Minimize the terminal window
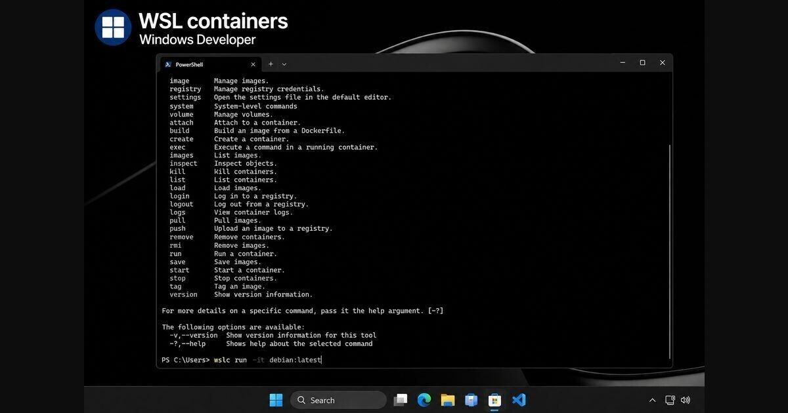Screen dimensions: 788x413 point(623,63)
